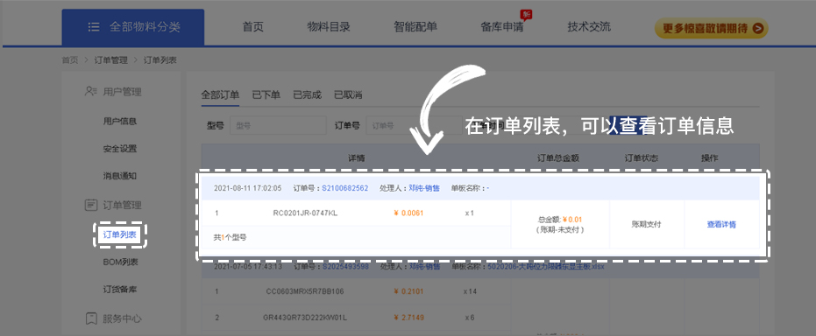Click the red 新 badge on 备库申请
Image resolution: width=816 pixels, height=336 pixels.
(x=527, y=14)
